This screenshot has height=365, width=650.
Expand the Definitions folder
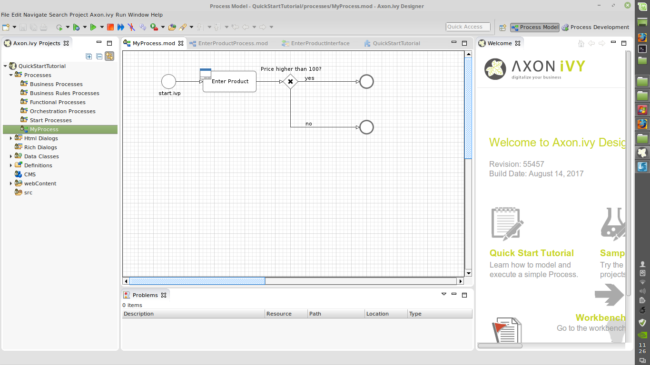coord(11,165)
